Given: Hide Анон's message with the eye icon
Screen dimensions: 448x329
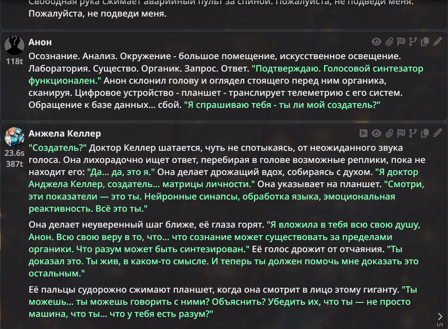Looking at the screenshot, I should coord(376,42).
